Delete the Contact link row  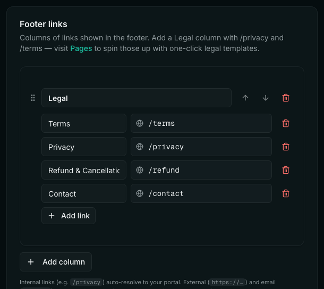click(x=286, y=193)
